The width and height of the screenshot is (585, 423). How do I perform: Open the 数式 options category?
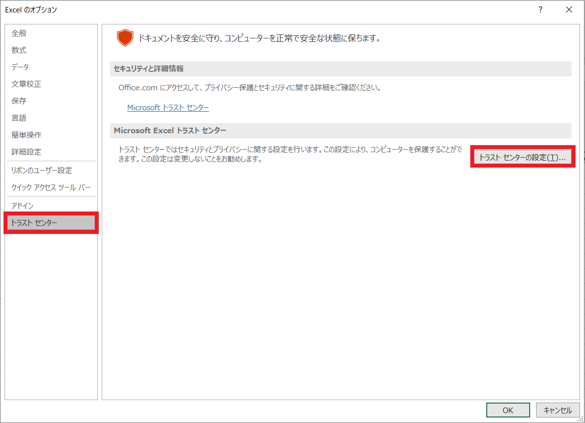coord(19,50)
